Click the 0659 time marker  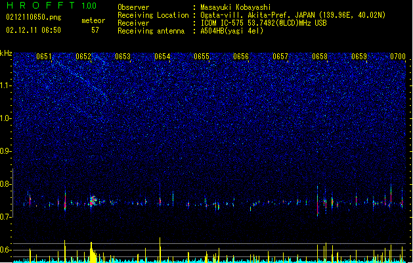pos(359,57)
